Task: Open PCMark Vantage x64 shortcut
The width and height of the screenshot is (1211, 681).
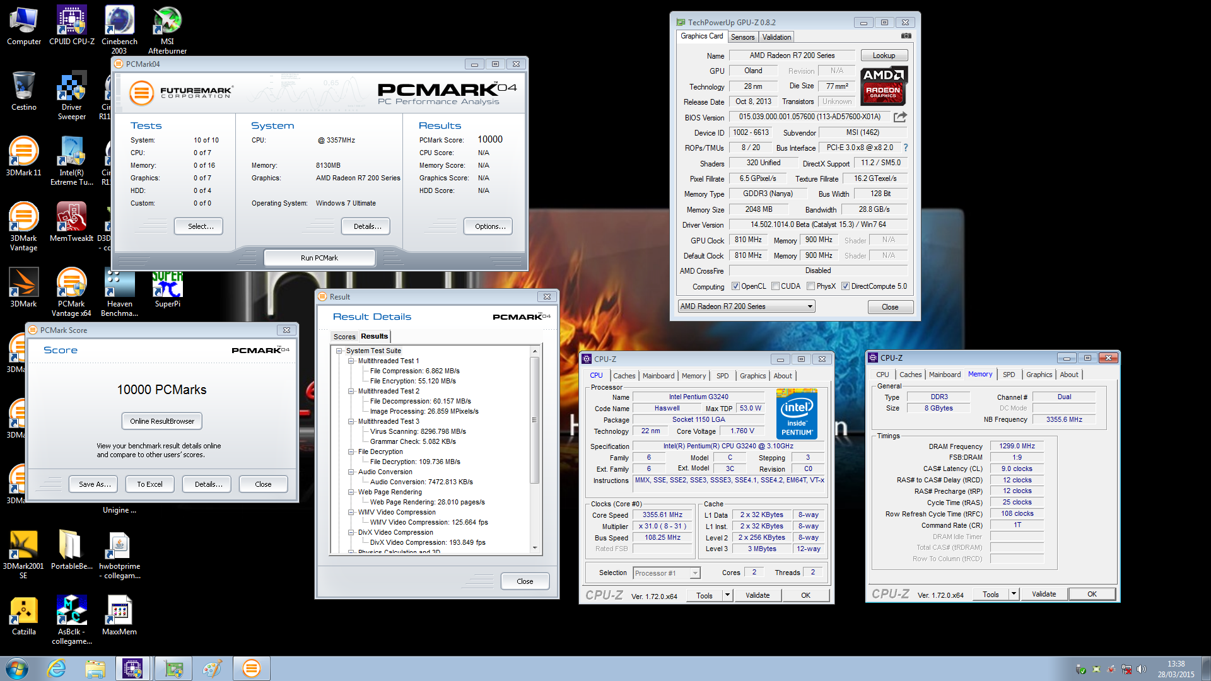Action: coord(72,293)
